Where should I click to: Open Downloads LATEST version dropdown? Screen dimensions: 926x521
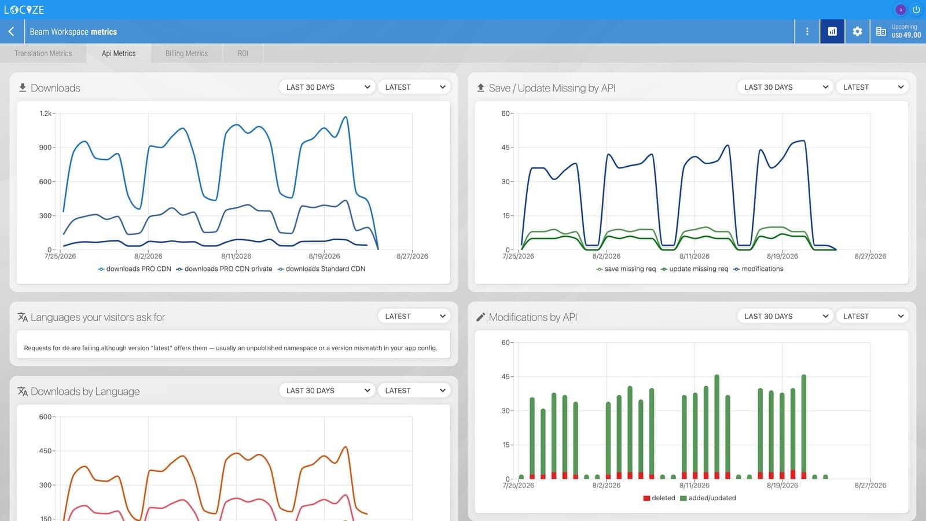tap(414, 87)
